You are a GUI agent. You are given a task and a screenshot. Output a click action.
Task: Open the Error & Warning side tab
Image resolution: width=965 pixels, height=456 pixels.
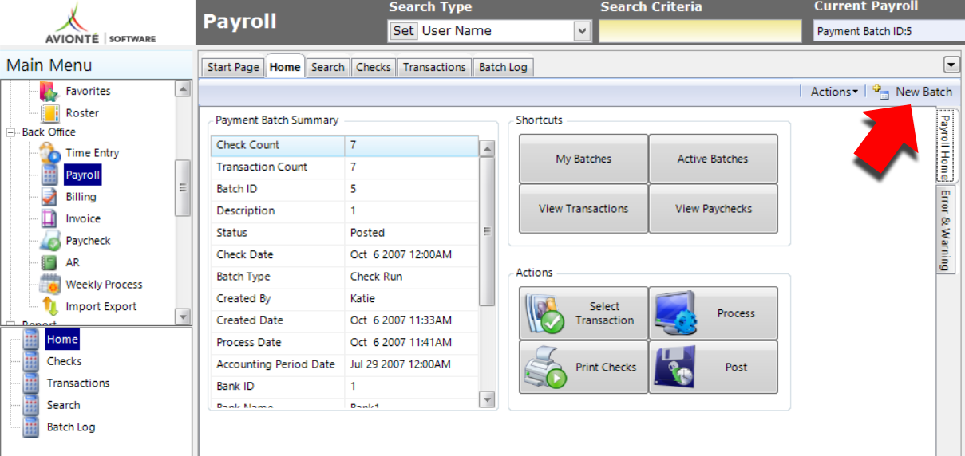pyautogui.click(x=945, y=230)
